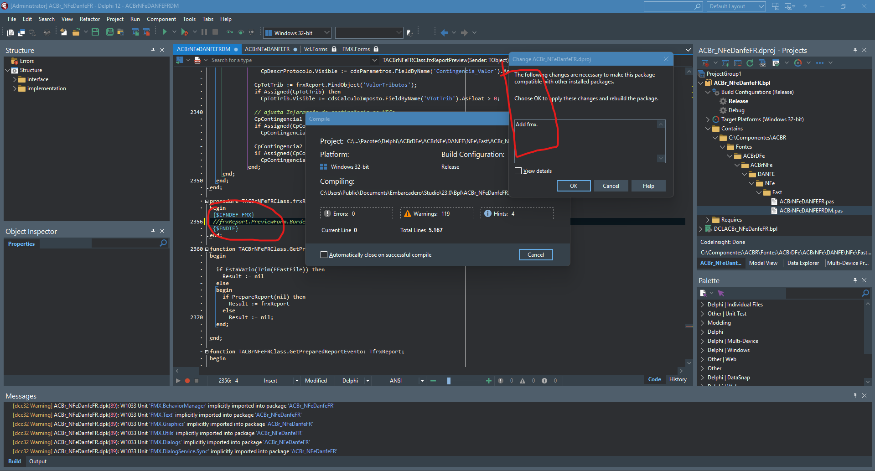Click Remove file from project icon

(146, 32)
